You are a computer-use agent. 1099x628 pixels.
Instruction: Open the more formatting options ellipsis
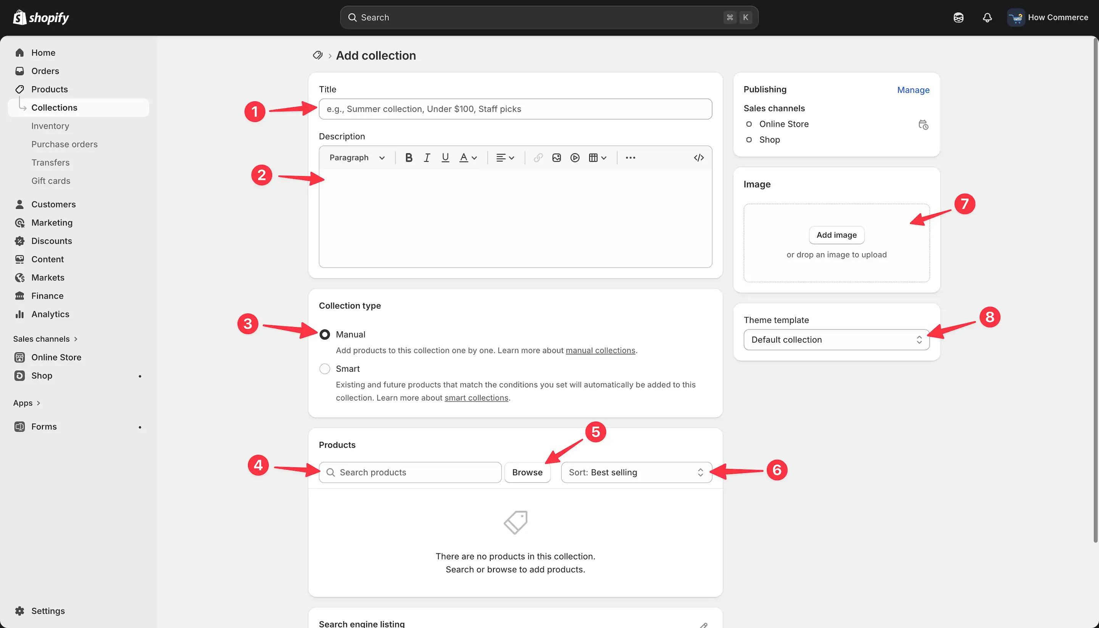click(x=630, y=158)
